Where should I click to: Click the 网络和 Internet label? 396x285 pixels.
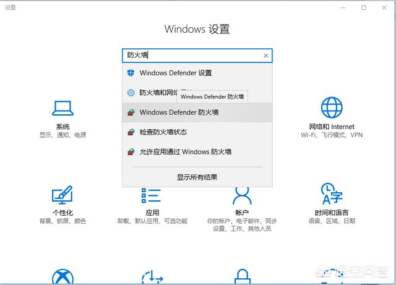click(x=332, y=127)
